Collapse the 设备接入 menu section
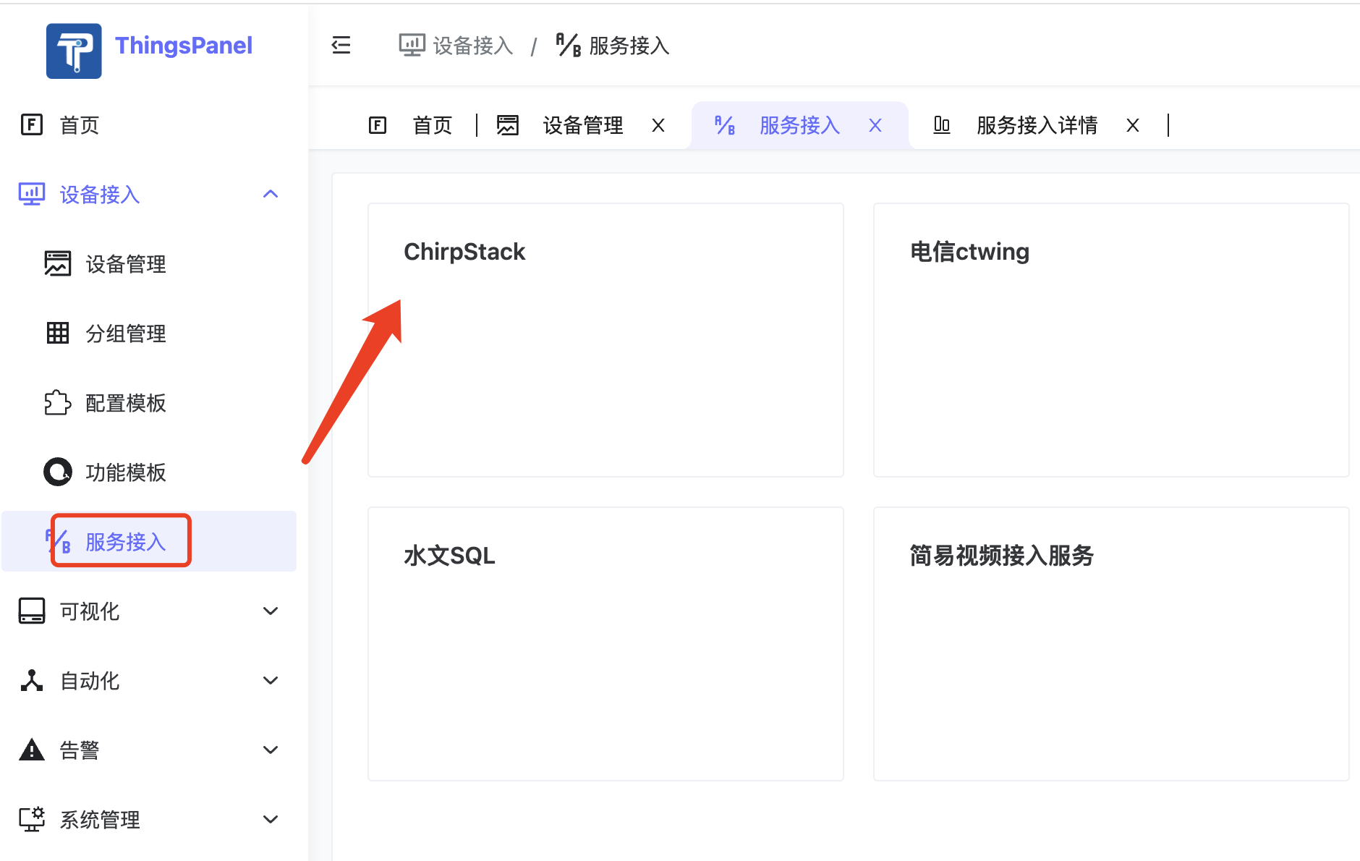The height and width of the screenshot is (861, 1360). tap(270, 193)
